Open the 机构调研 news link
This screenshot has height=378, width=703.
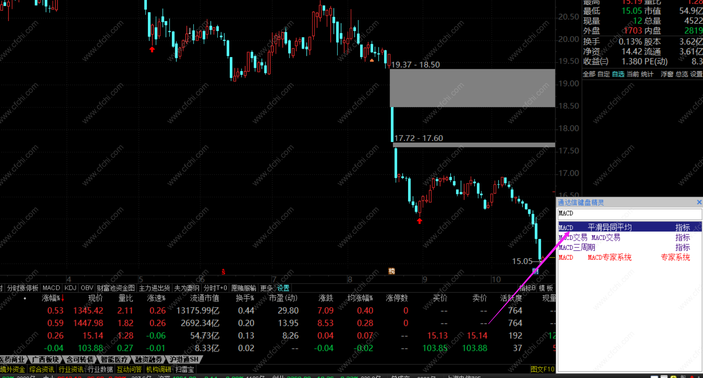(x=158, y=369)
